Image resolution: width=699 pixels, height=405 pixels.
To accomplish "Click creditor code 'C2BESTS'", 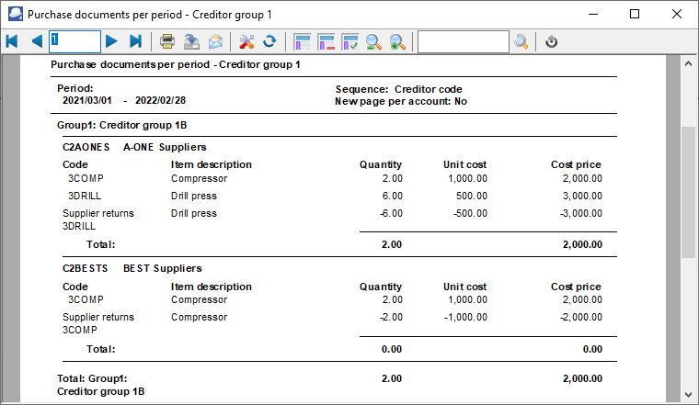I will click(86, 268).
